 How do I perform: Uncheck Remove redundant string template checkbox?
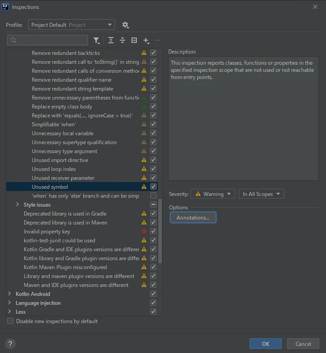(153, 88)
